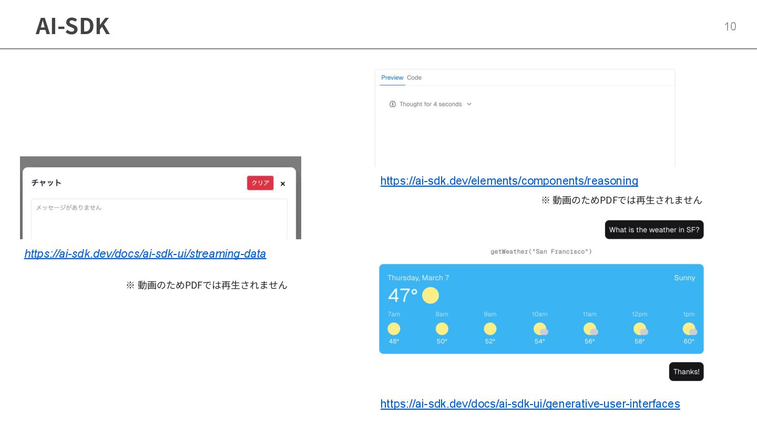Click the 54° temperature under 10am
The height and width of the screenshot is (425, 757).
click(540, 341)
